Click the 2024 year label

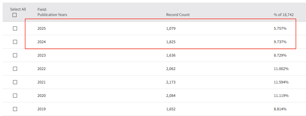pos(41,42)
